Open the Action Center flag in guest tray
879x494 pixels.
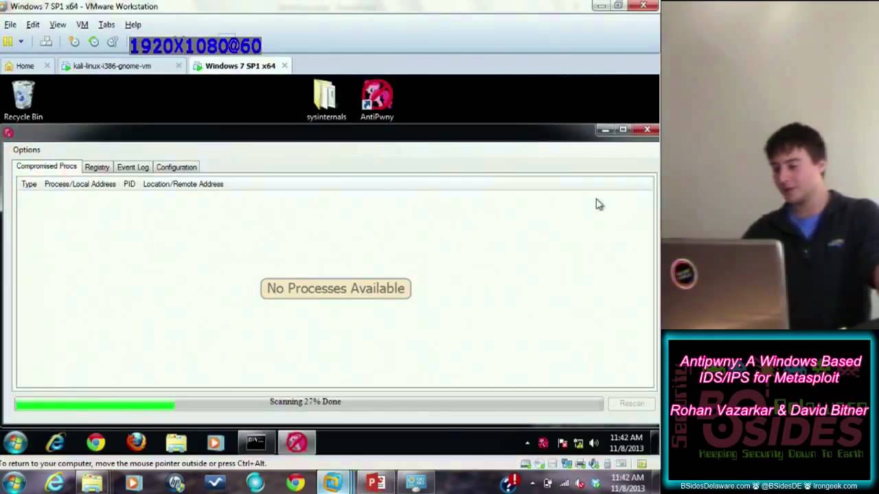tap(562, 443)
